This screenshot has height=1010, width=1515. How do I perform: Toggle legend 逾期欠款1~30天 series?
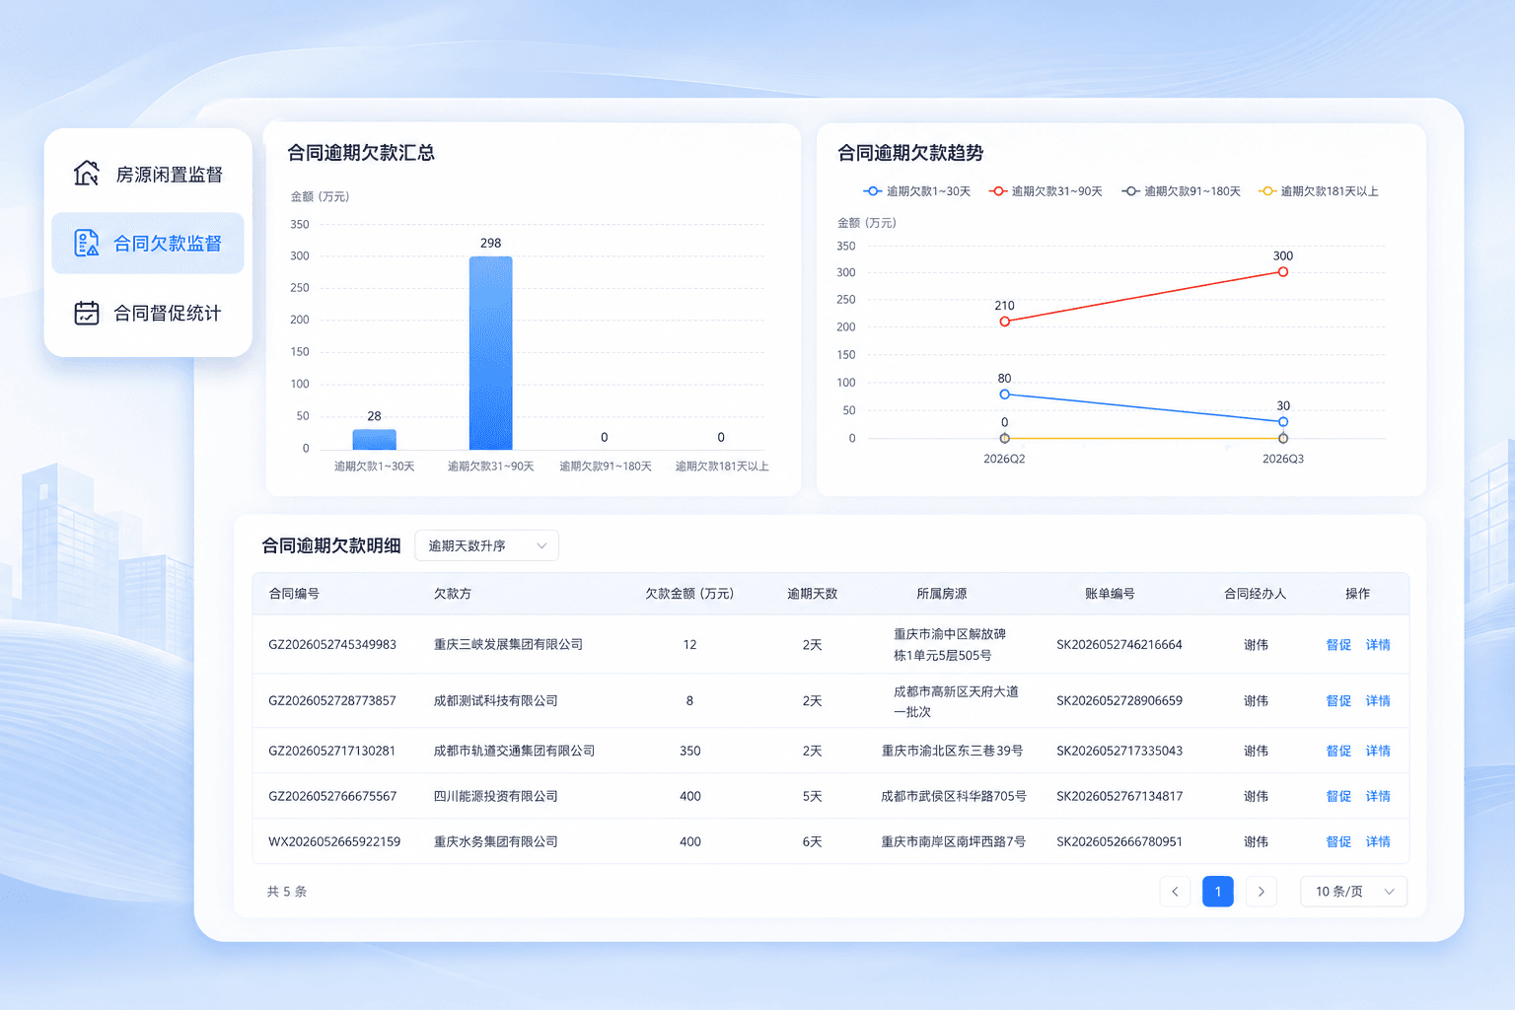point(916,191)
